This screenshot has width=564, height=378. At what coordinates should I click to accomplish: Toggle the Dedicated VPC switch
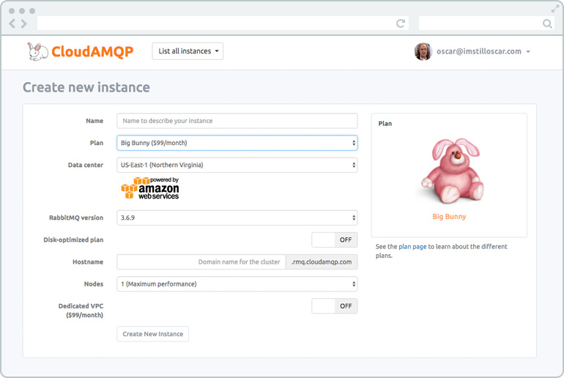[x=335, y=306]
